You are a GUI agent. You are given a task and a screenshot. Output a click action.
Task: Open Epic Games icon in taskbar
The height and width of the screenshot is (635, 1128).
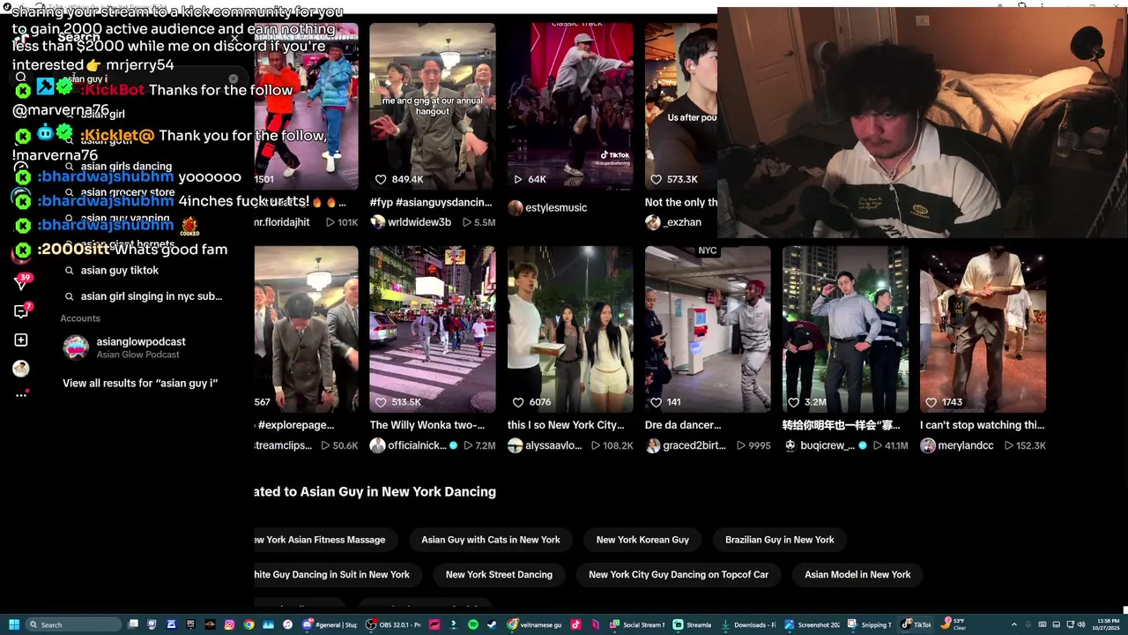tap(190, 624)
